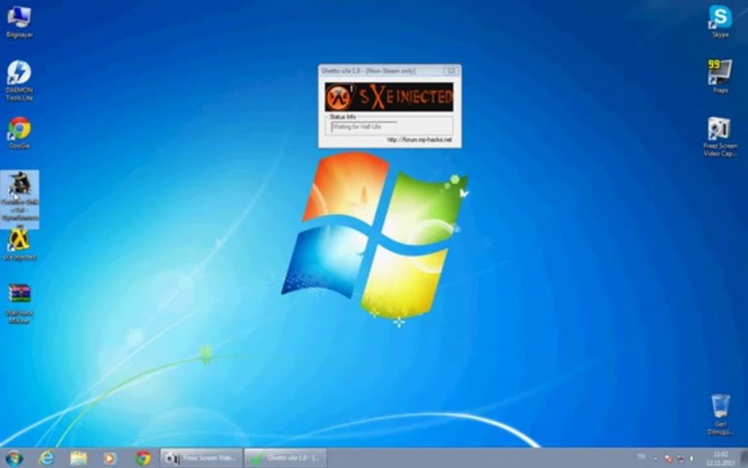This screenshot has height=468, width=748.
Task: Click the sXe Injected banner image
Action: 390,97
